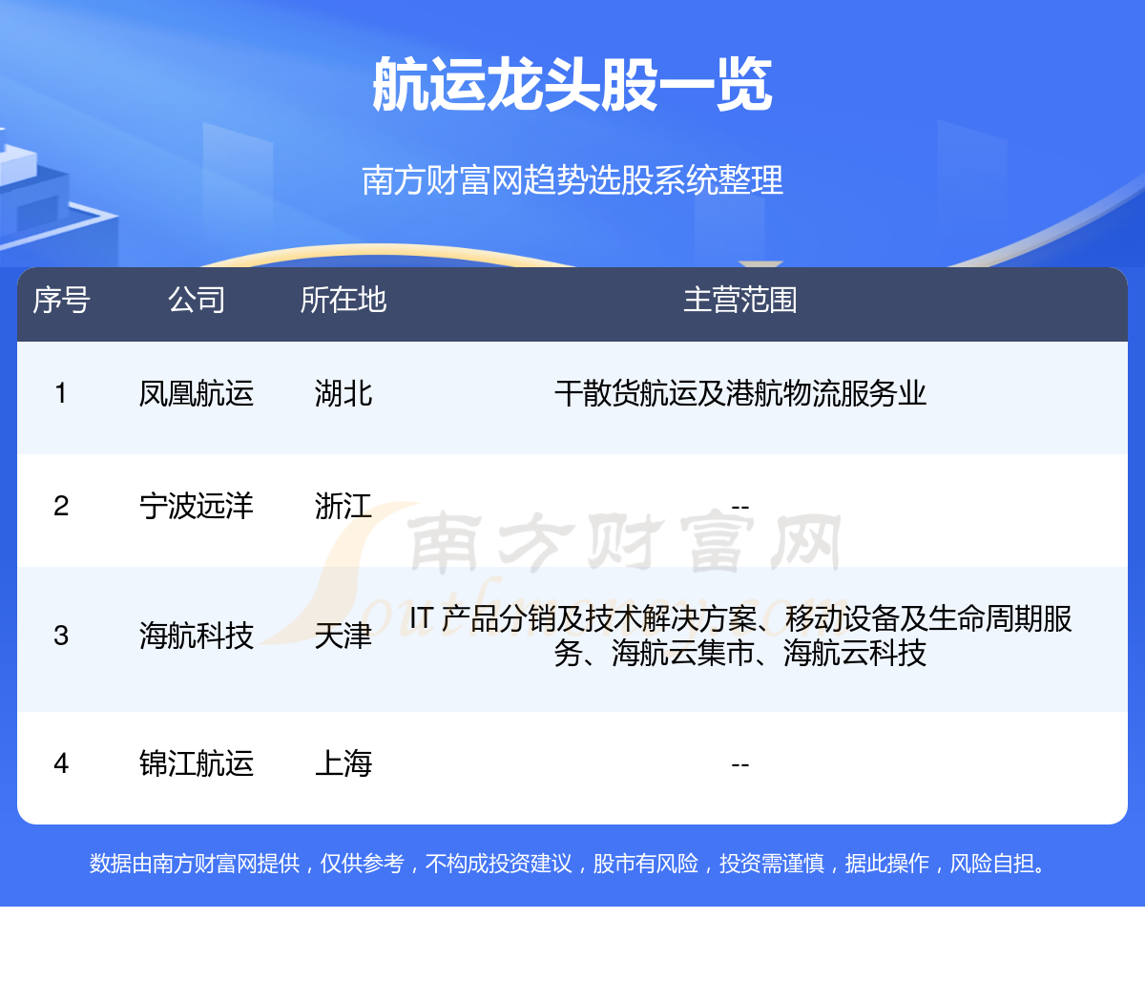Click the location cell 上海
The width and height of the screenshot is (1145, 1002).
(x=343, y=763)
